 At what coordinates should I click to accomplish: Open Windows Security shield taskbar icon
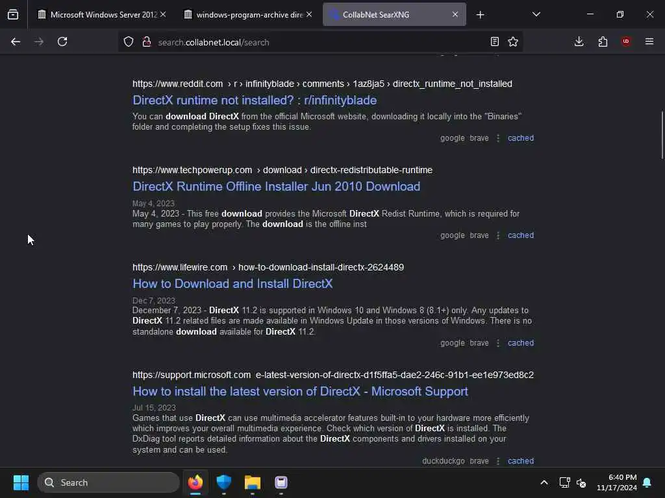click(x=224, y=482)
